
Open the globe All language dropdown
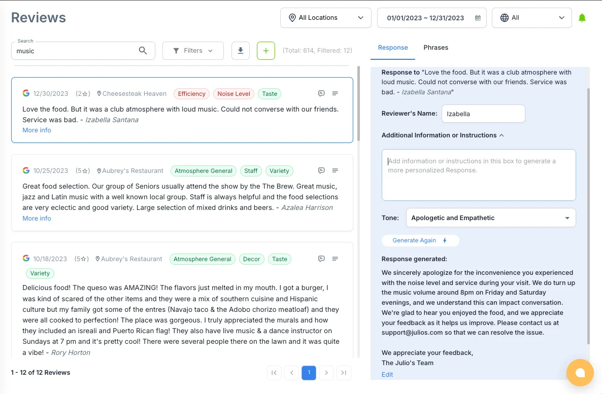(x=531, y=18)
